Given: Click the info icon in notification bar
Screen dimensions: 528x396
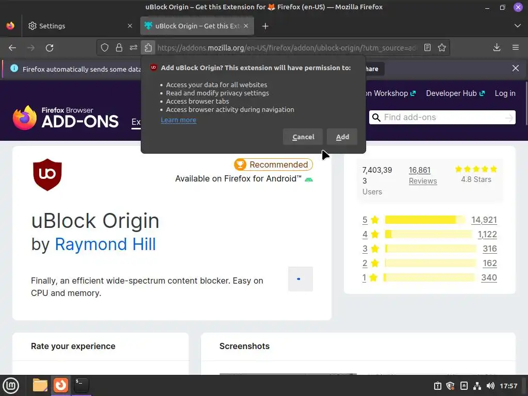Looking at the screenshot, I should point(14,69).
